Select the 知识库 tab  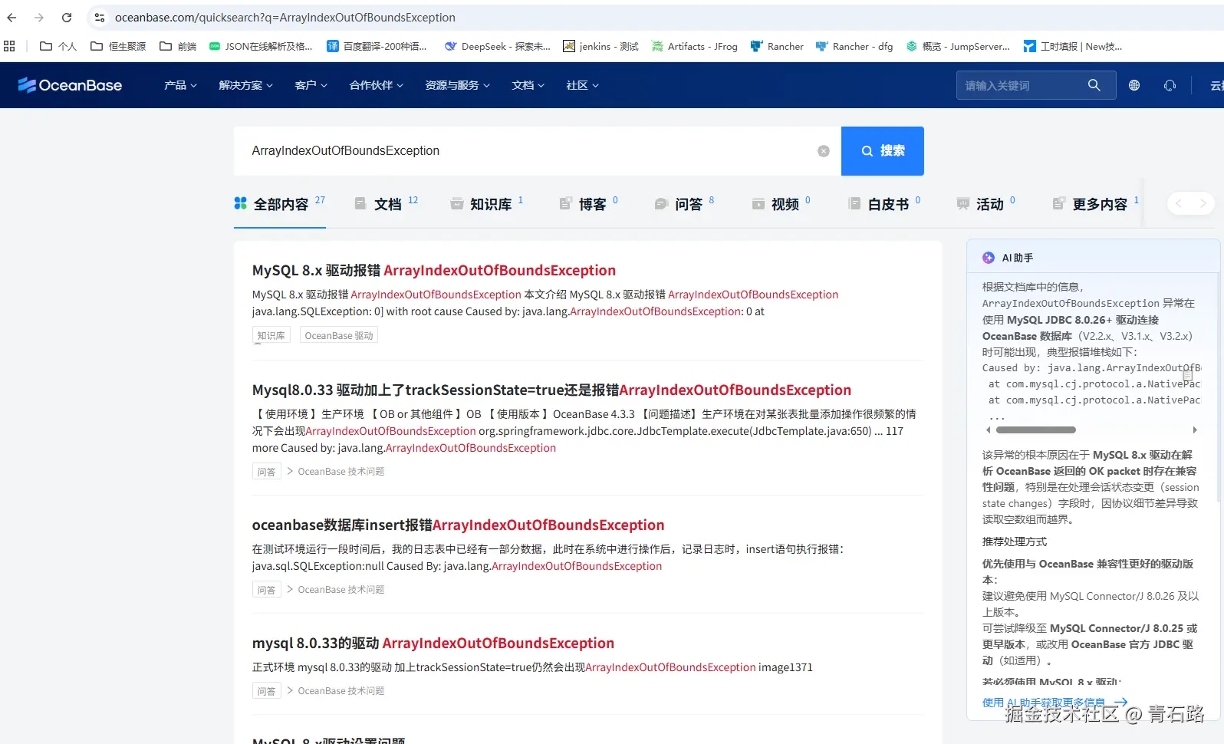tap(487, 204)
